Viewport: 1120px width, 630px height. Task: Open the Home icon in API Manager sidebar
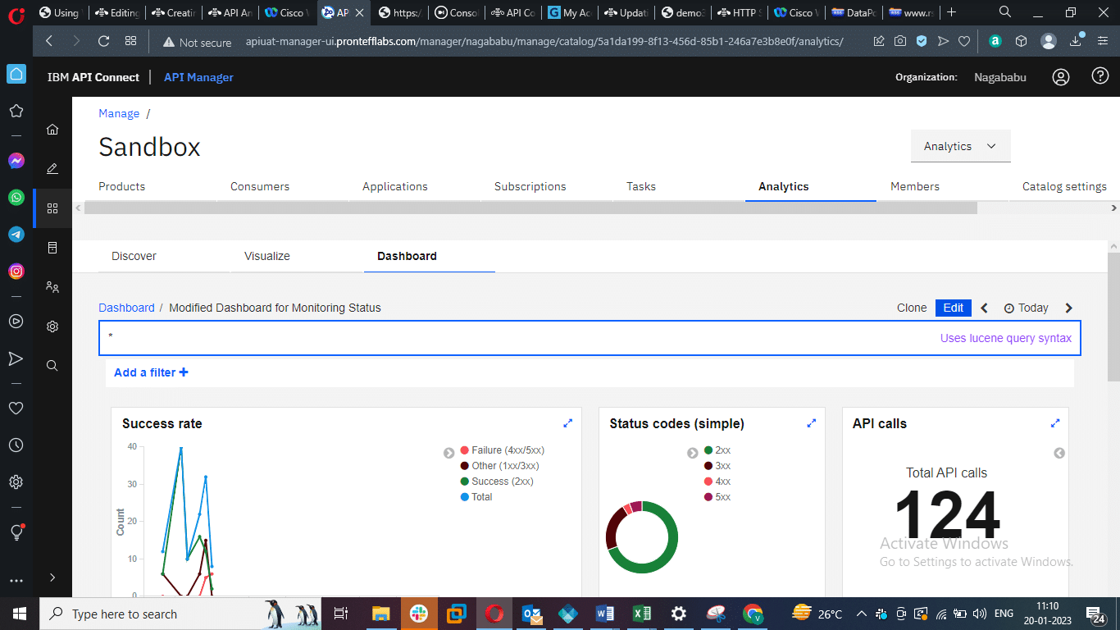52,129
